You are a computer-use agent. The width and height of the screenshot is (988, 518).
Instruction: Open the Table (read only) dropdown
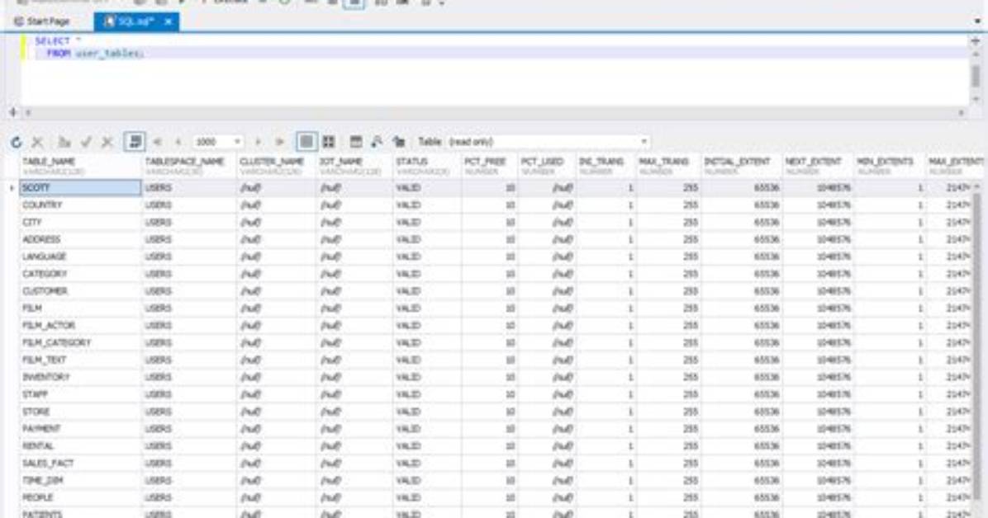pos(644,142)
